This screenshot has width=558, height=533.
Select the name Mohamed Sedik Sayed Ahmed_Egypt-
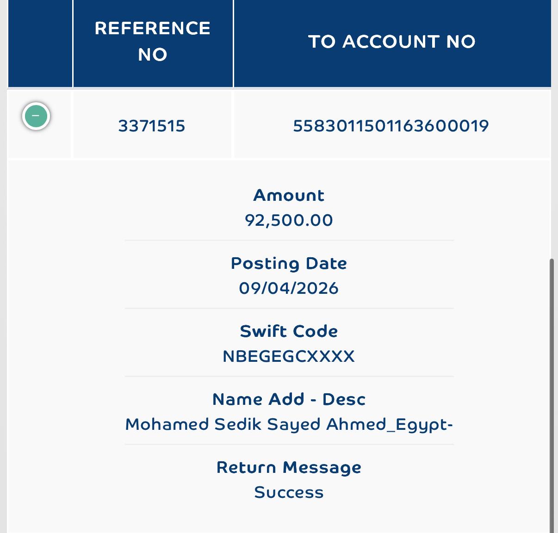click(x=289, y=424)
